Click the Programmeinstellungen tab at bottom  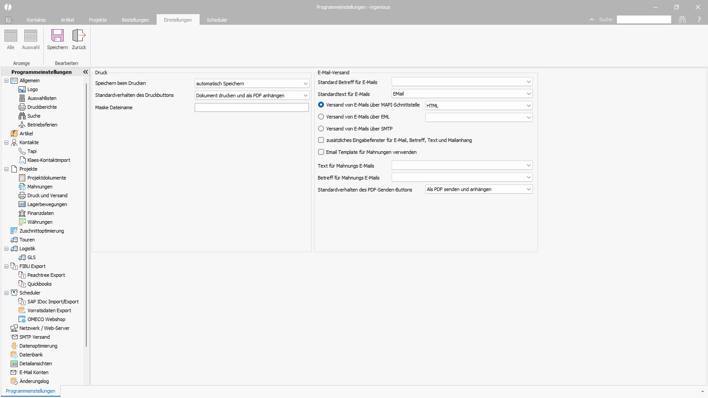click(31, 391)
